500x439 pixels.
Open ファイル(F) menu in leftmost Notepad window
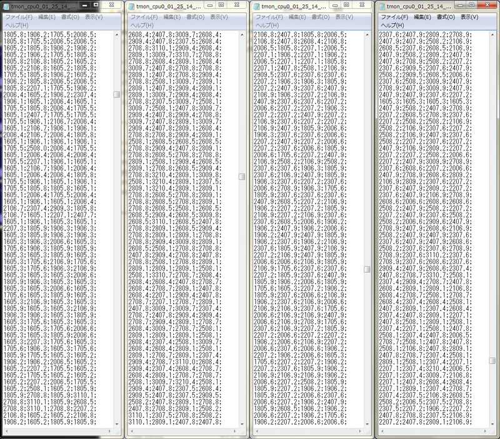[x=19, y=17]
